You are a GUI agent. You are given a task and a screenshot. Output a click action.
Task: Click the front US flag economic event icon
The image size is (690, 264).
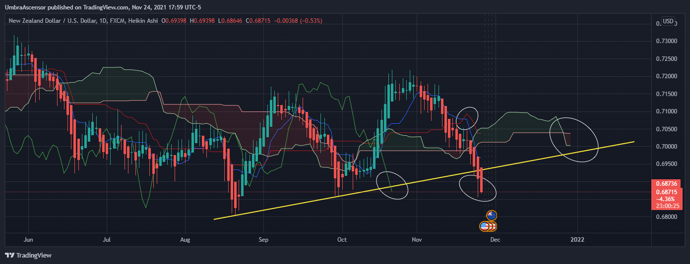[x=485, y=226]
